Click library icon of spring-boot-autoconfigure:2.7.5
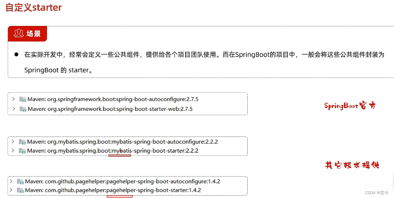394x198 pixels. point(22,99)
